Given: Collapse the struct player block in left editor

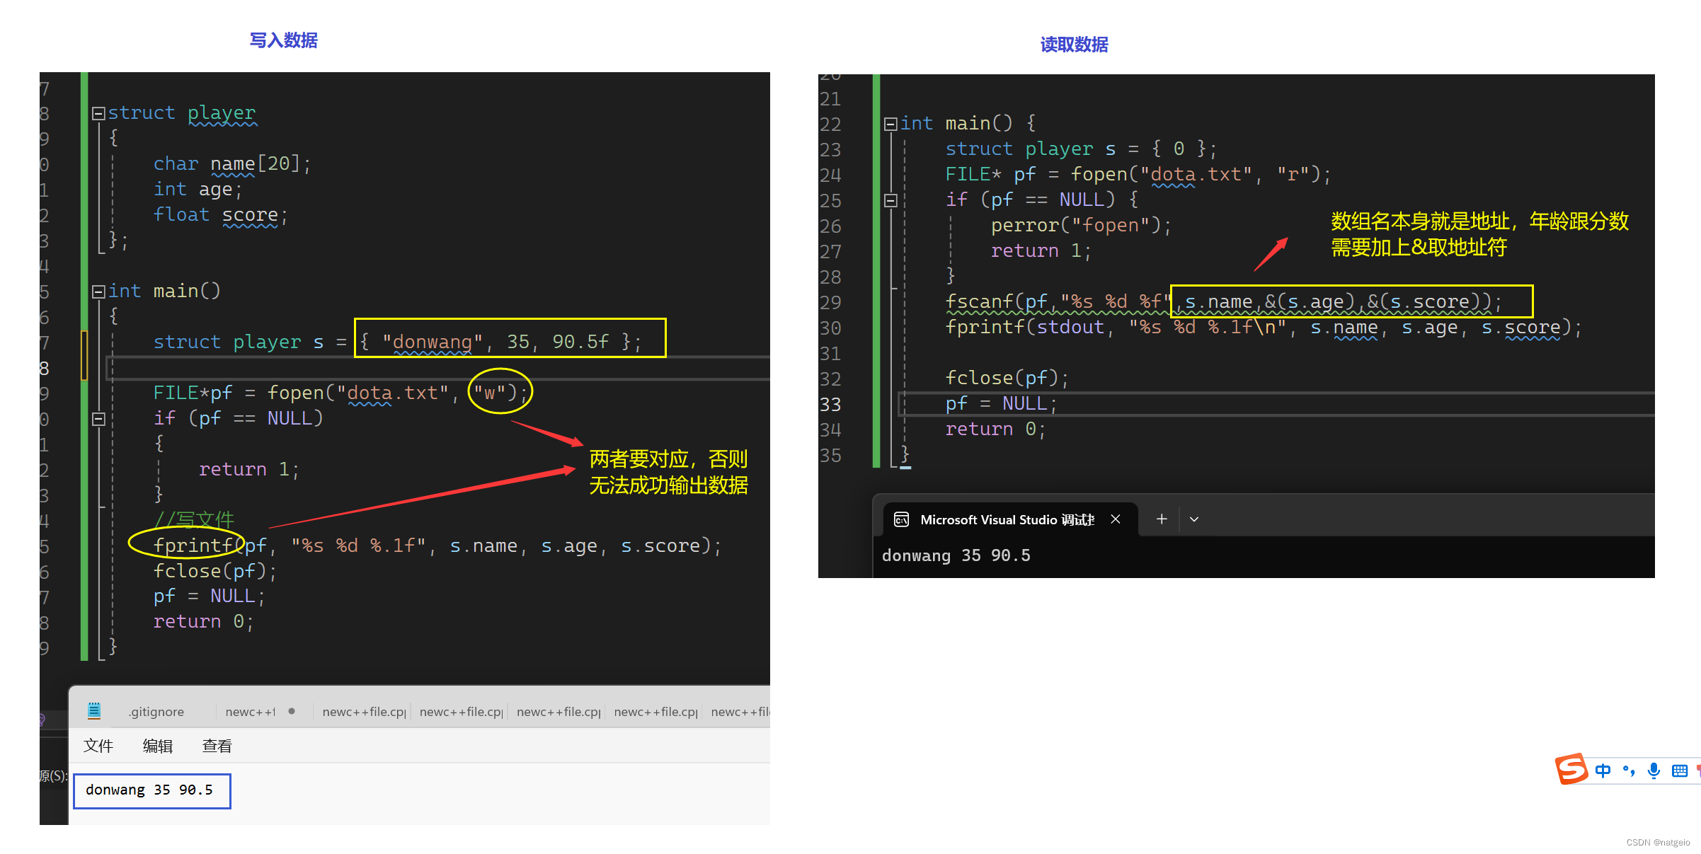Looking at the screenshot, I should coord(98,113).
